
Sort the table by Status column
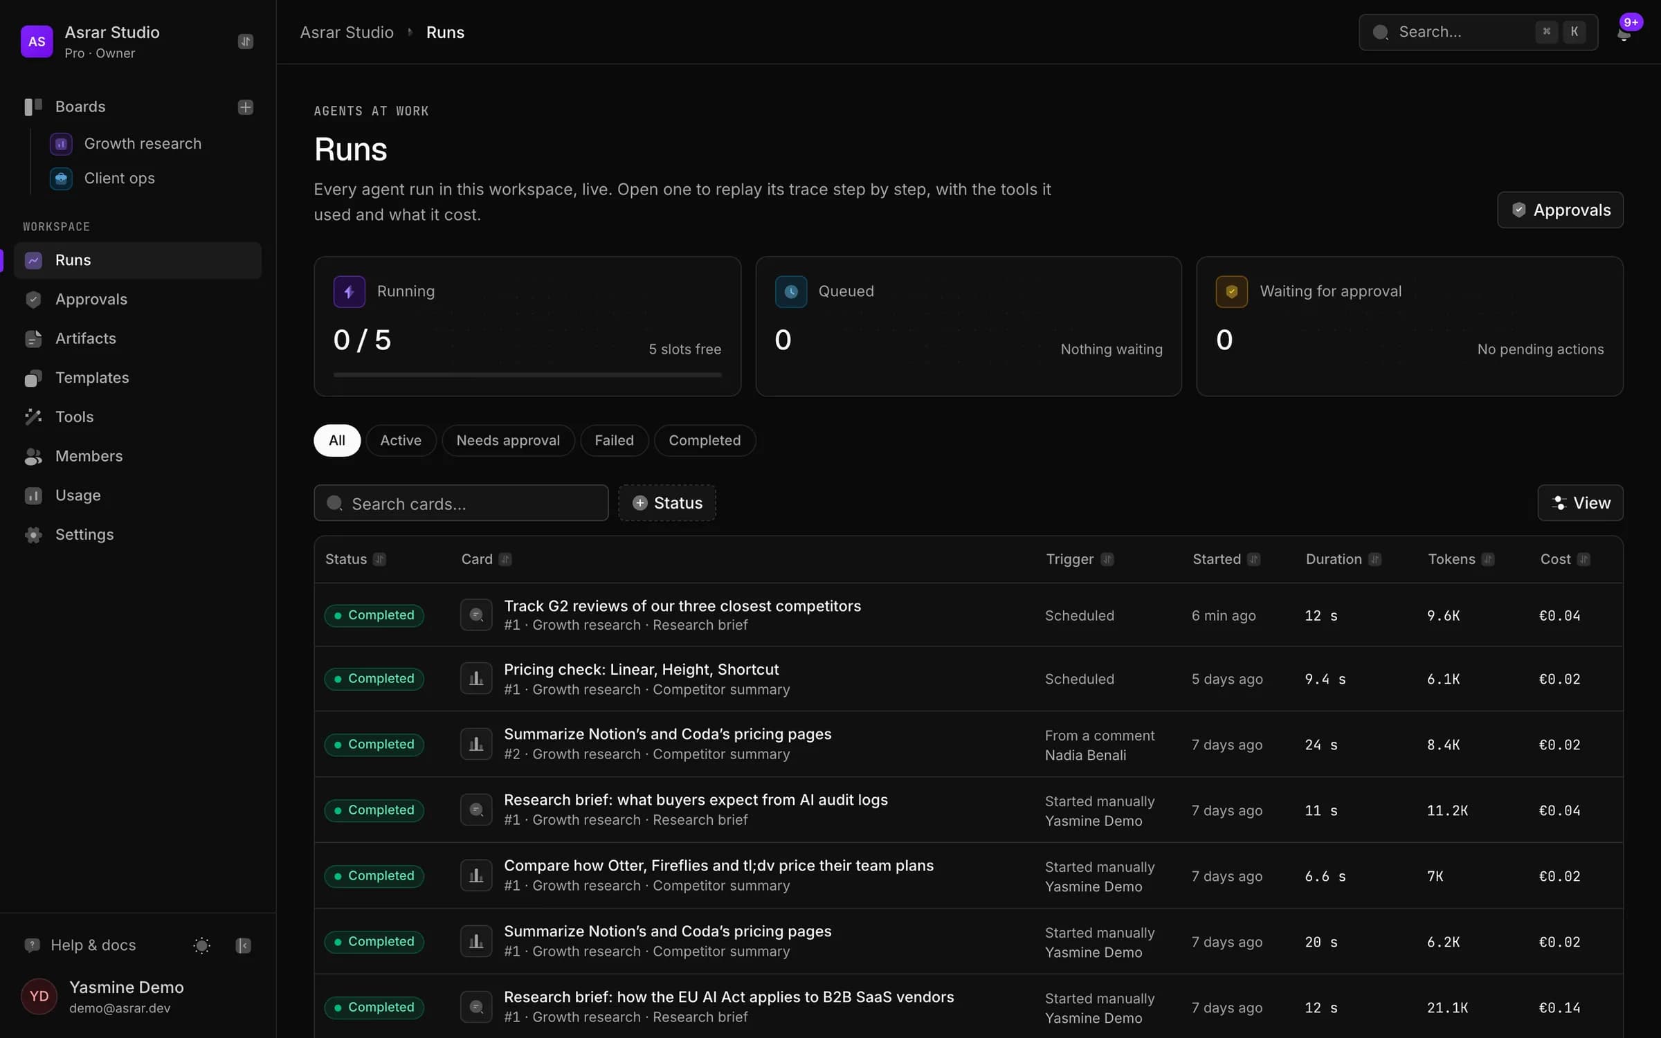point(355,559)
